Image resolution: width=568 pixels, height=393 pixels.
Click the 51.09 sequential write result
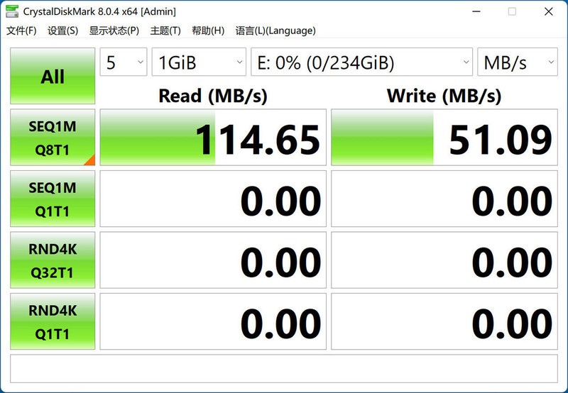(444, 138)
